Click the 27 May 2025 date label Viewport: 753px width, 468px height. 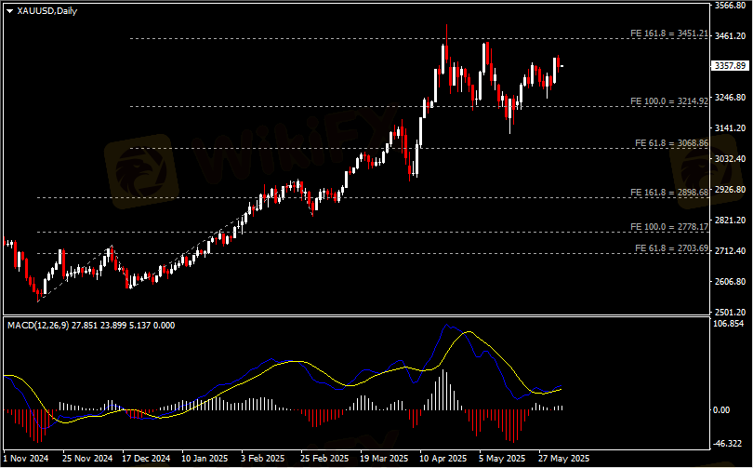563,459
